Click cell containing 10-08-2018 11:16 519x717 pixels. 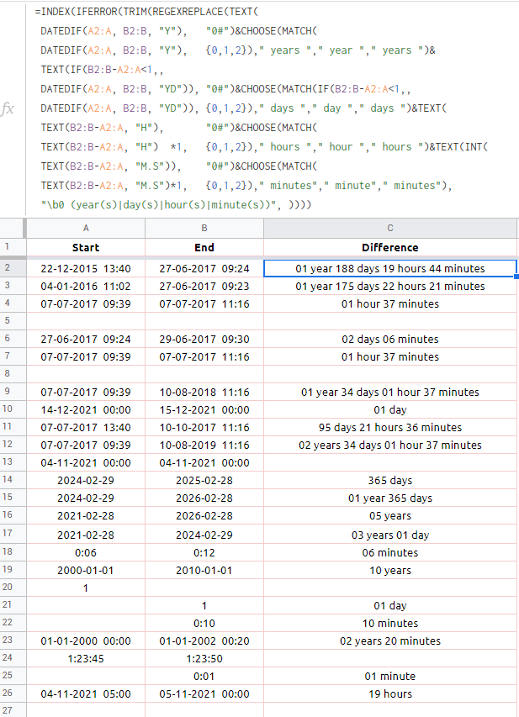click(204, 392)
